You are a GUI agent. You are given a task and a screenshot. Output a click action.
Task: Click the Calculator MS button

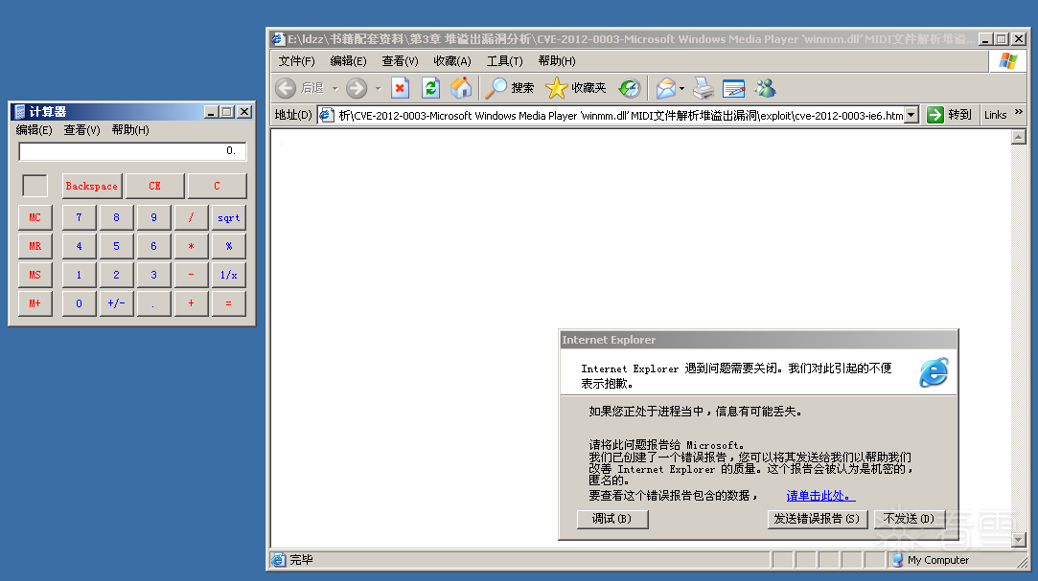(x=35, y=275)
